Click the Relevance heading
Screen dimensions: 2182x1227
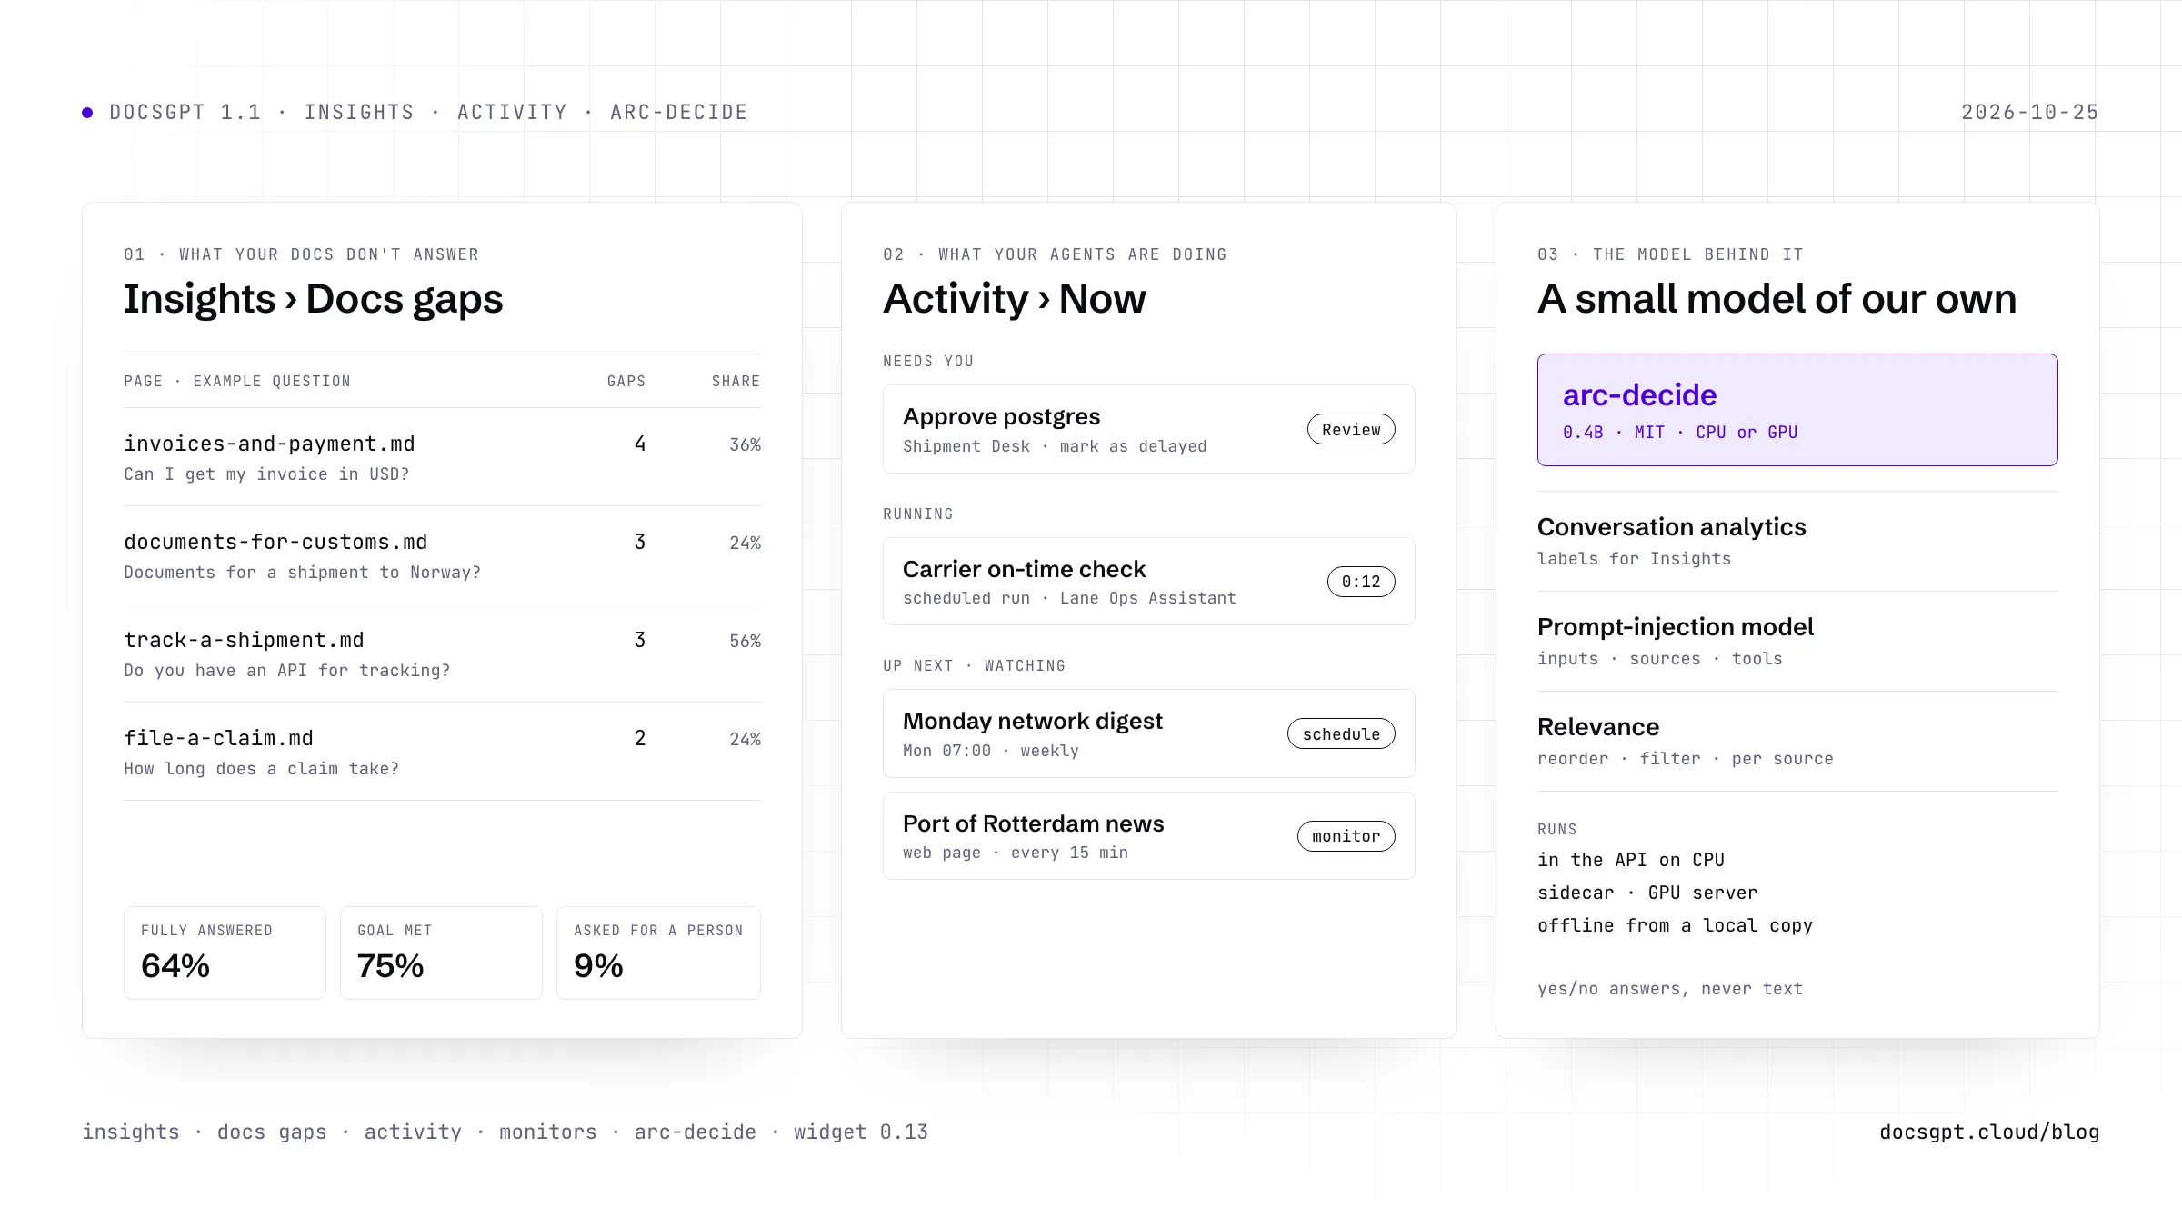pos(1598,727)
